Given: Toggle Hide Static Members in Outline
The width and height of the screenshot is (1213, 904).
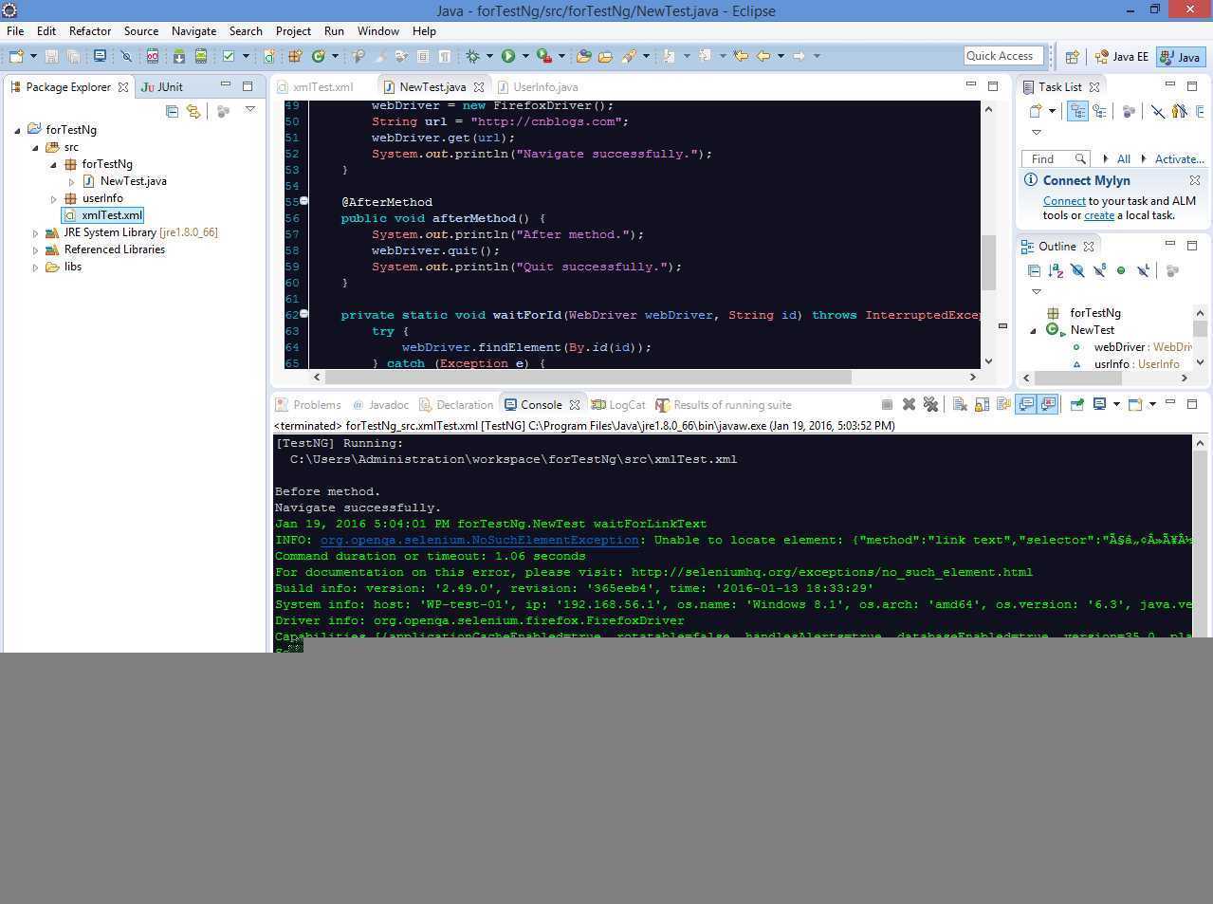Looking at the screenshot, I should coord(1099,270).
